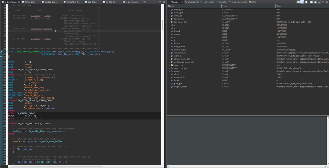Click the FX_MEDIA_STATISTICS_DISABLE identifier in code
Viewport: 329px width, 168px height.
(34, 123)
